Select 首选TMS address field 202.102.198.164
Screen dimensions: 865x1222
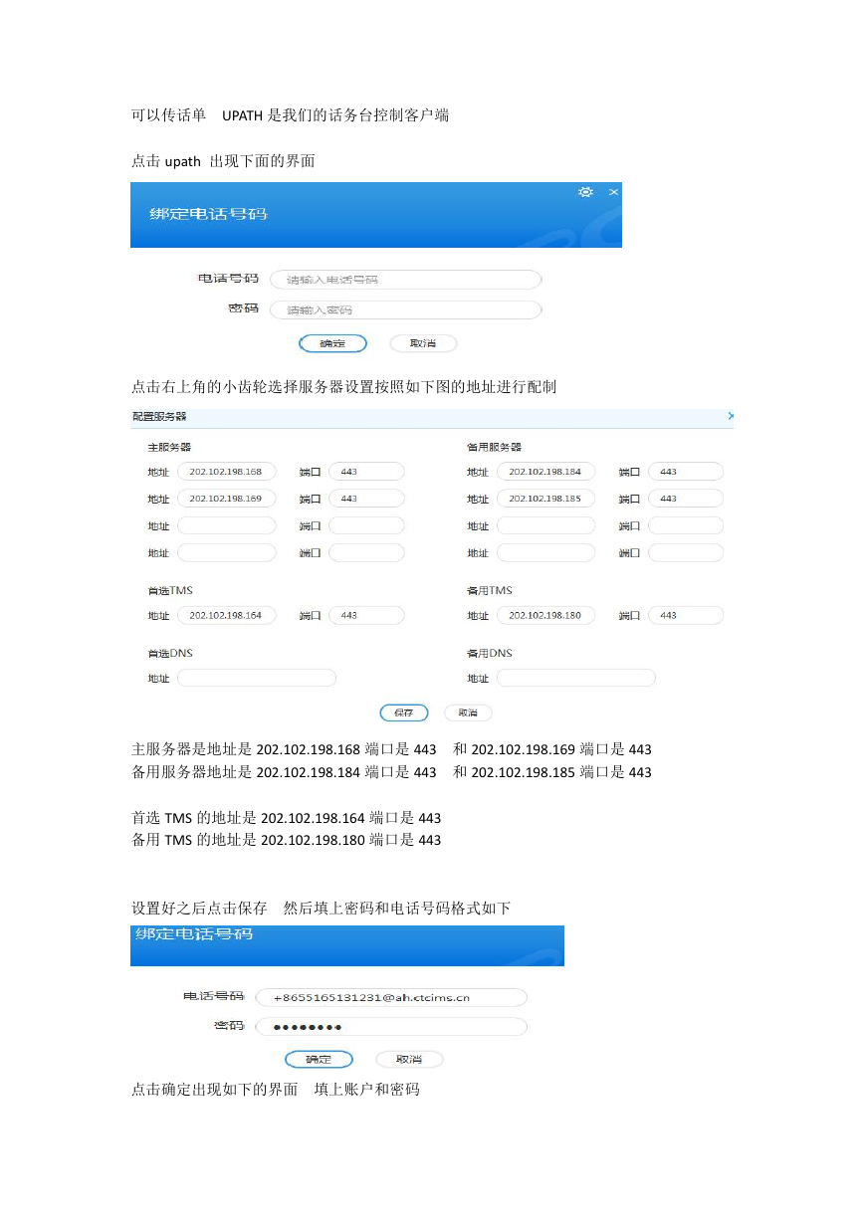[x=227, y=616]
